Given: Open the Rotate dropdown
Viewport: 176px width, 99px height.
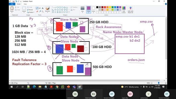Looking at the screenshot, I should click(31, 12).
